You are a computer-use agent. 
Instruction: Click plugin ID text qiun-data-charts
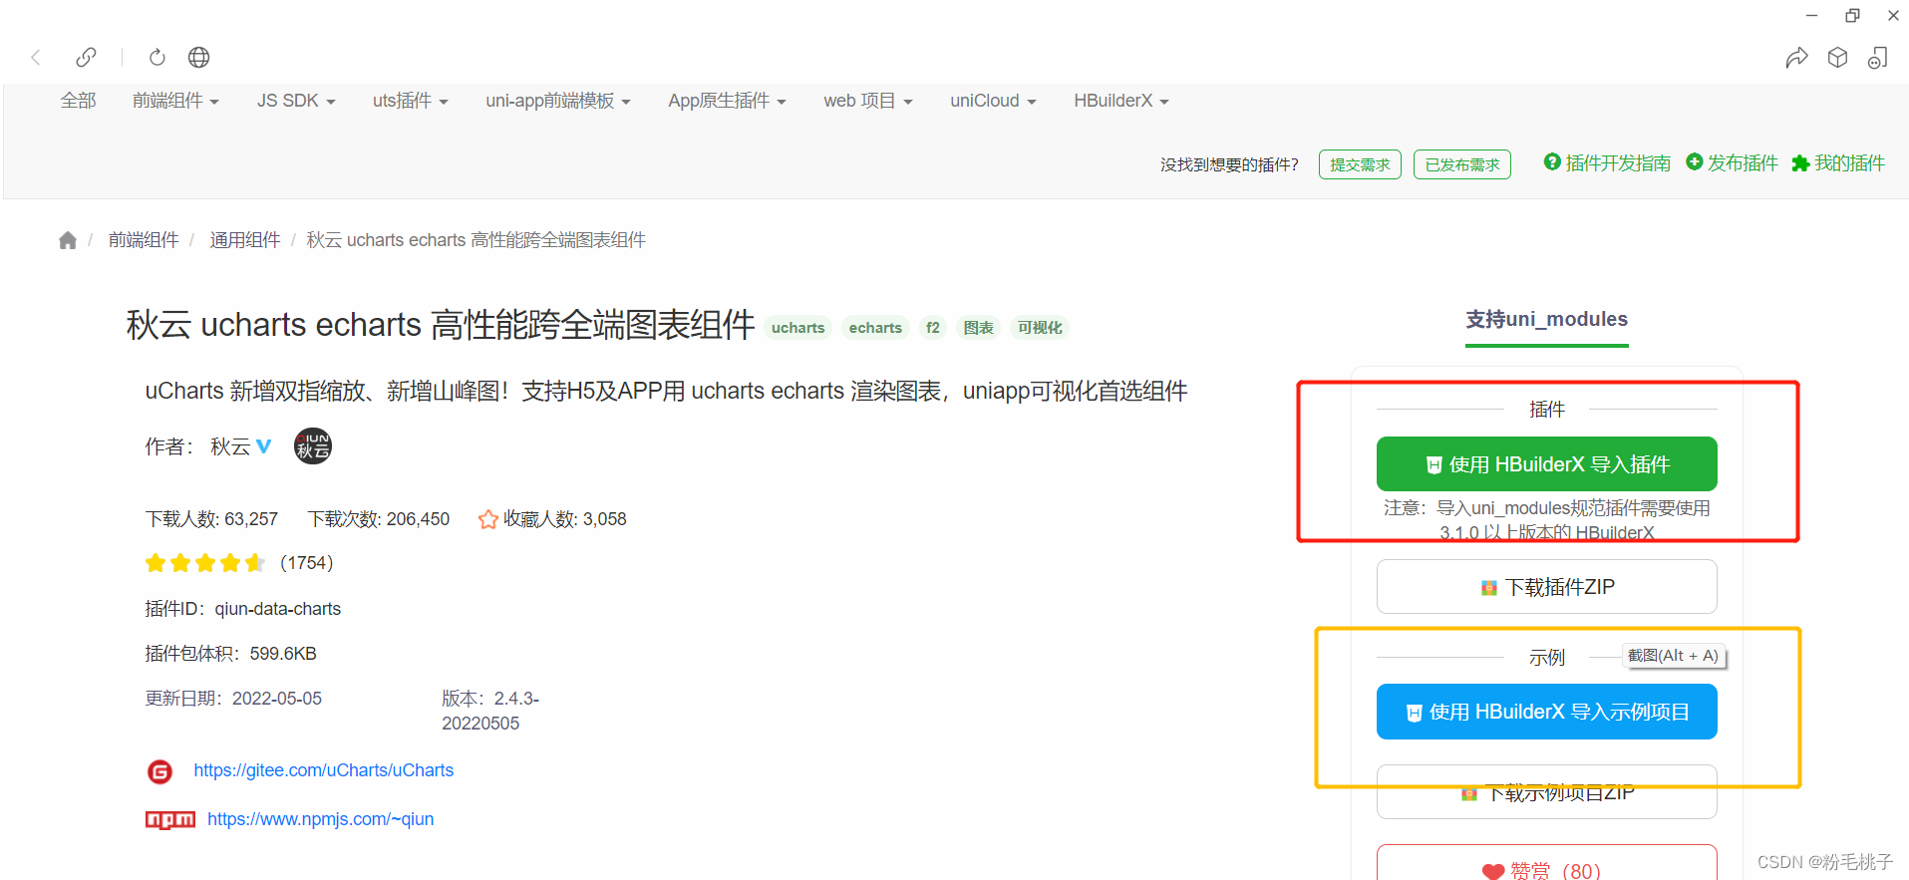pyautogui.click(x=278, y=609)
